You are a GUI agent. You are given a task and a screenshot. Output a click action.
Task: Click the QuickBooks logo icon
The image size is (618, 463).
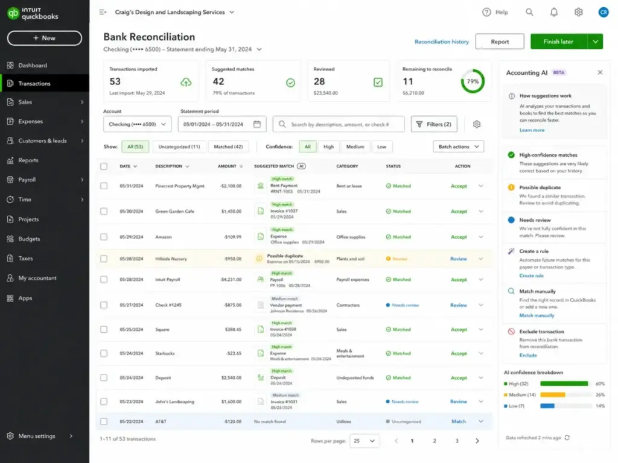click(x=13, y=13)
